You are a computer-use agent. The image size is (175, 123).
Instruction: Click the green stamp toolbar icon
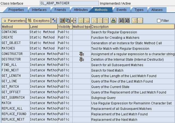113,20
